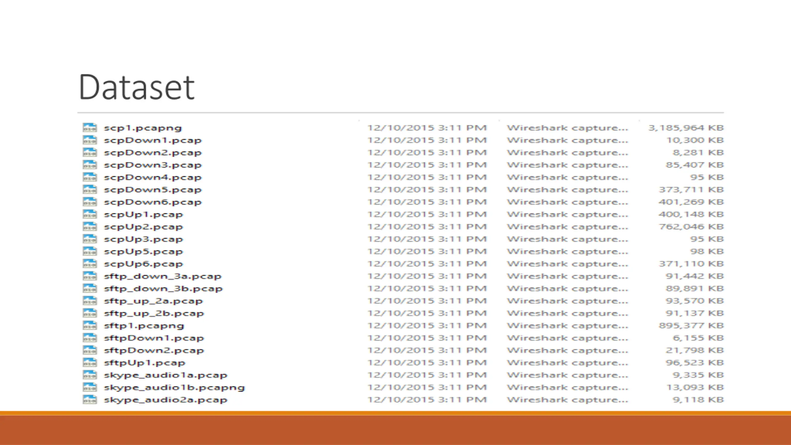Screen dimensions: 791x445
Task: Click the icon beside scpDown6.pcap
Action: pyautogui.click(x=90, y=202)
